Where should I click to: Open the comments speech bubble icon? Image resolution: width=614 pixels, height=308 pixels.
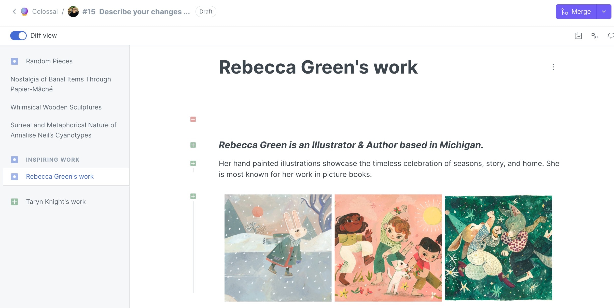point(611,36)
